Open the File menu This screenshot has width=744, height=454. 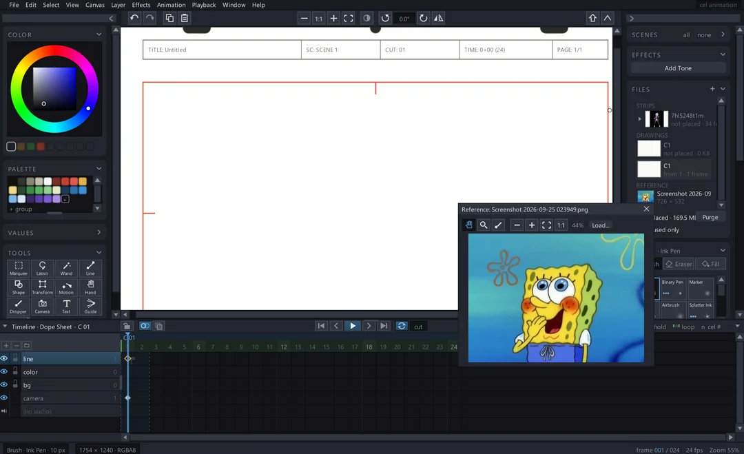pyautogui.click(x=14, y=5)
